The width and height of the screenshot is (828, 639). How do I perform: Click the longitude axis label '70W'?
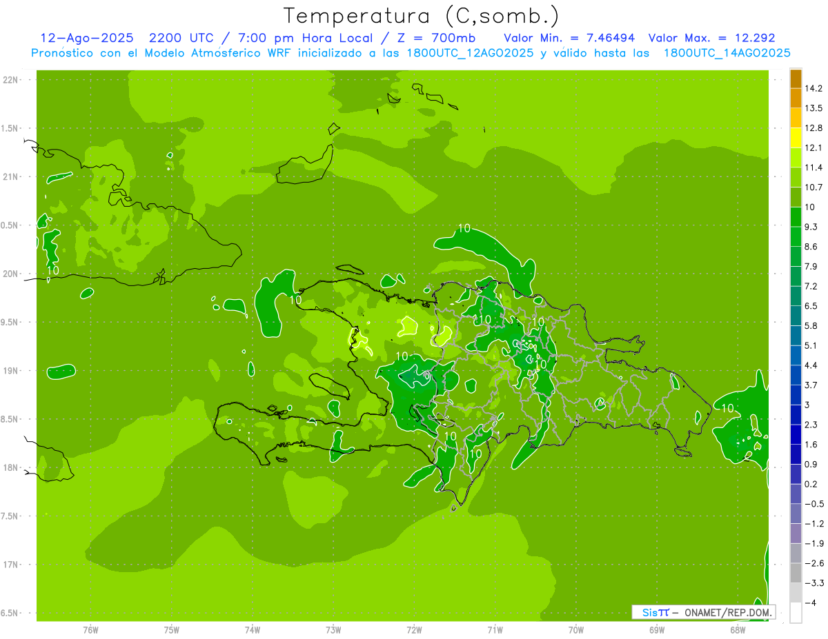(x=576, y=630)
